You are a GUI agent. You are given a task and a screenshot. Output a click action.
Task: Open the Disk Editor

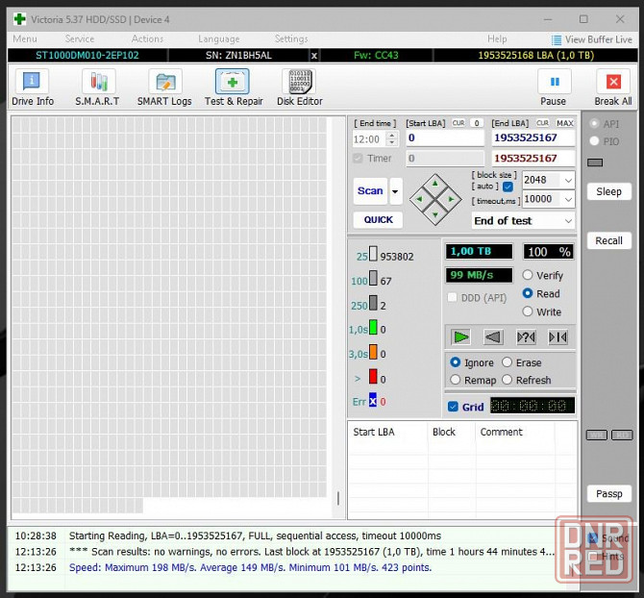299,87
